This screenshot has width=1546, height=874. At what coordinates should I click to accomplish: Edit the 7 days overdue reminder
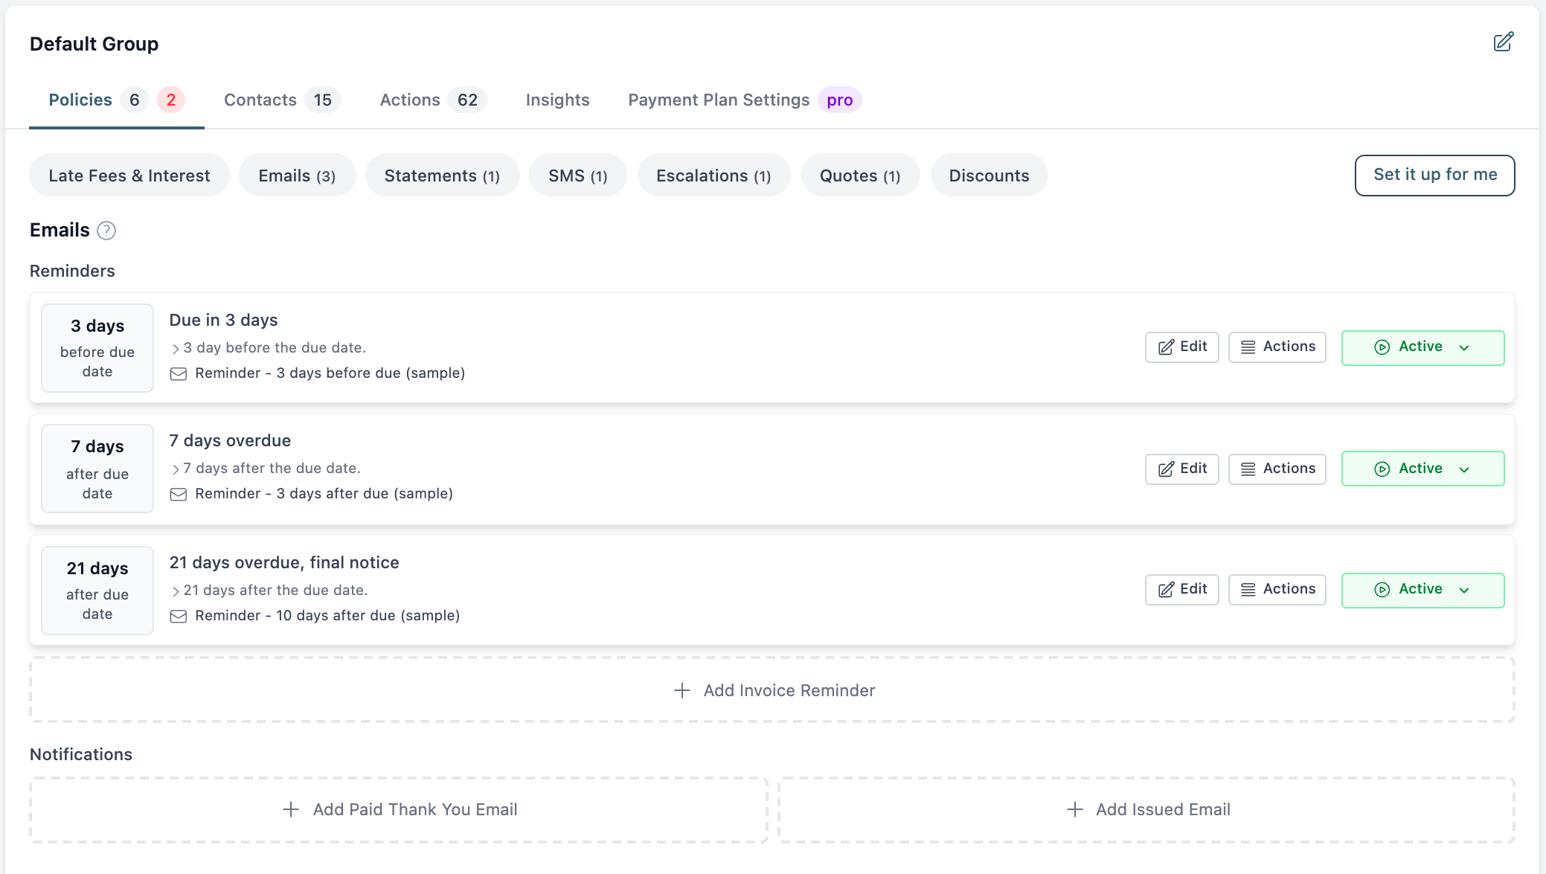[x=1181, y=469]
